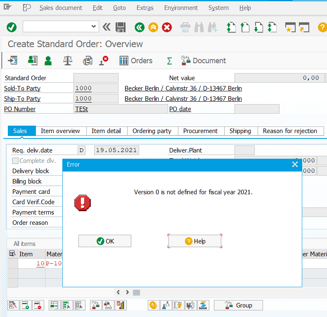This screenshot has width=327, height=317.
Task: Close the Error dialog with X
Action: [295, 164]
